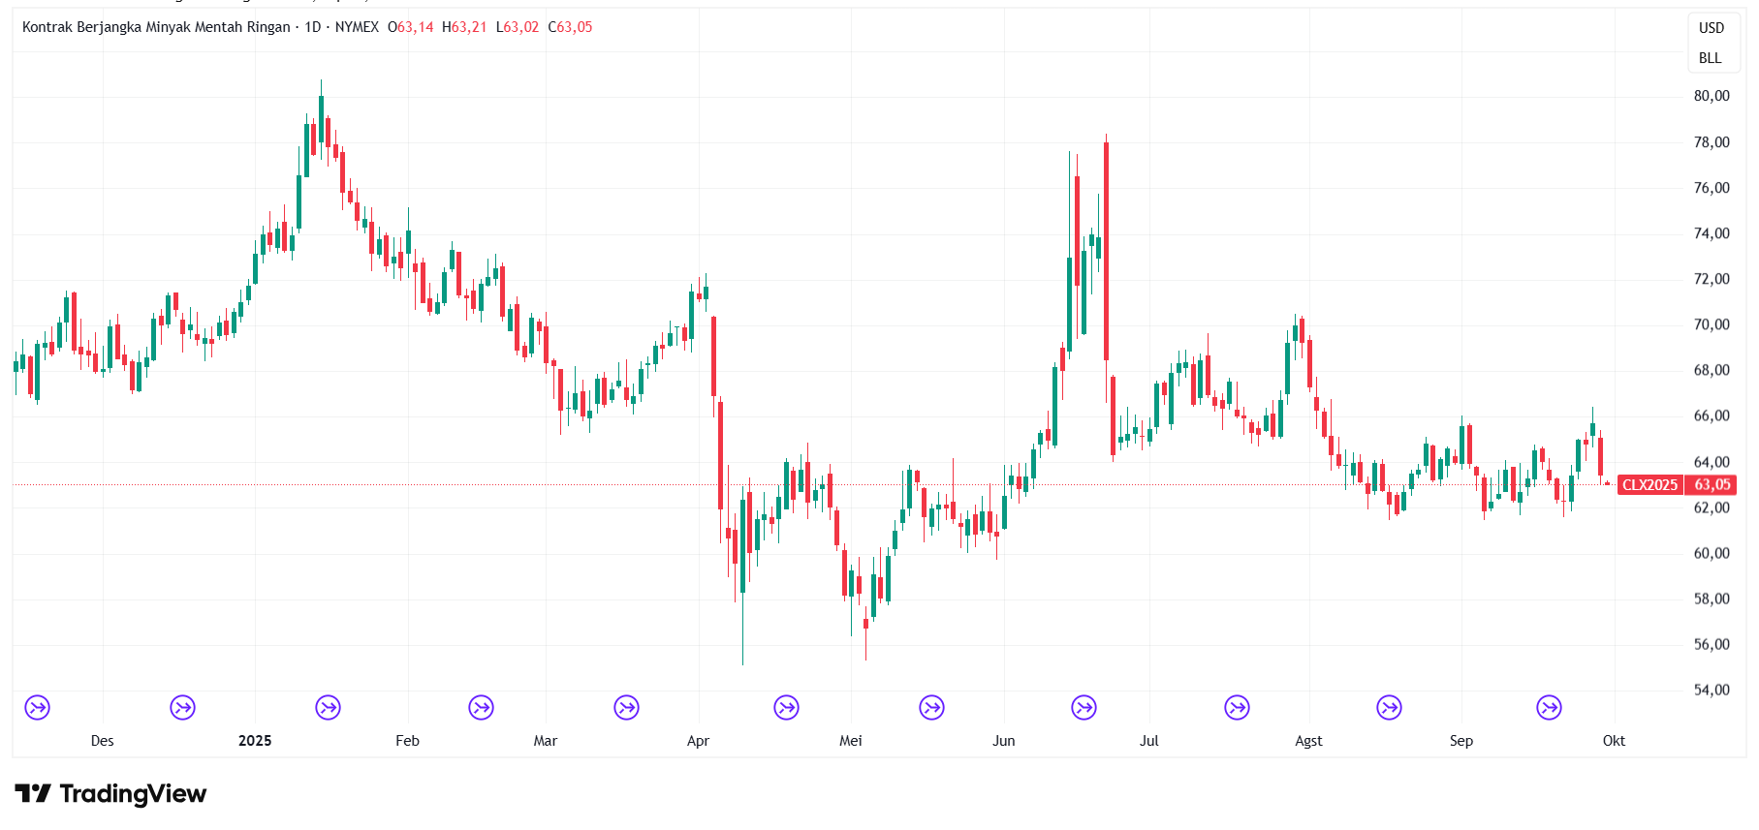Screen dimensions: 1759x830
Task: Click the '54,00' price axis label
Action: 1712,690
